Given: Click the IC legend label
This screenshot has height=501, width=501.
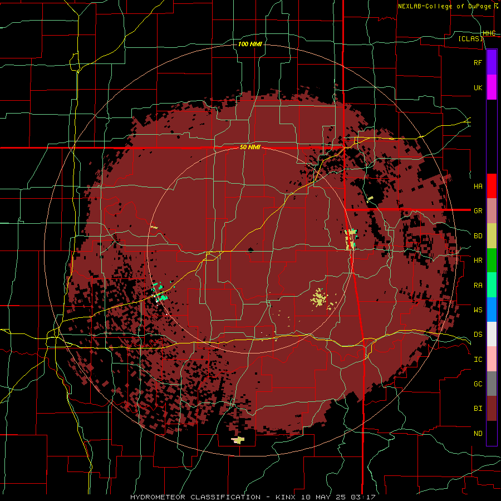Looking at the screenshot, I should click(x=478, y=360).
